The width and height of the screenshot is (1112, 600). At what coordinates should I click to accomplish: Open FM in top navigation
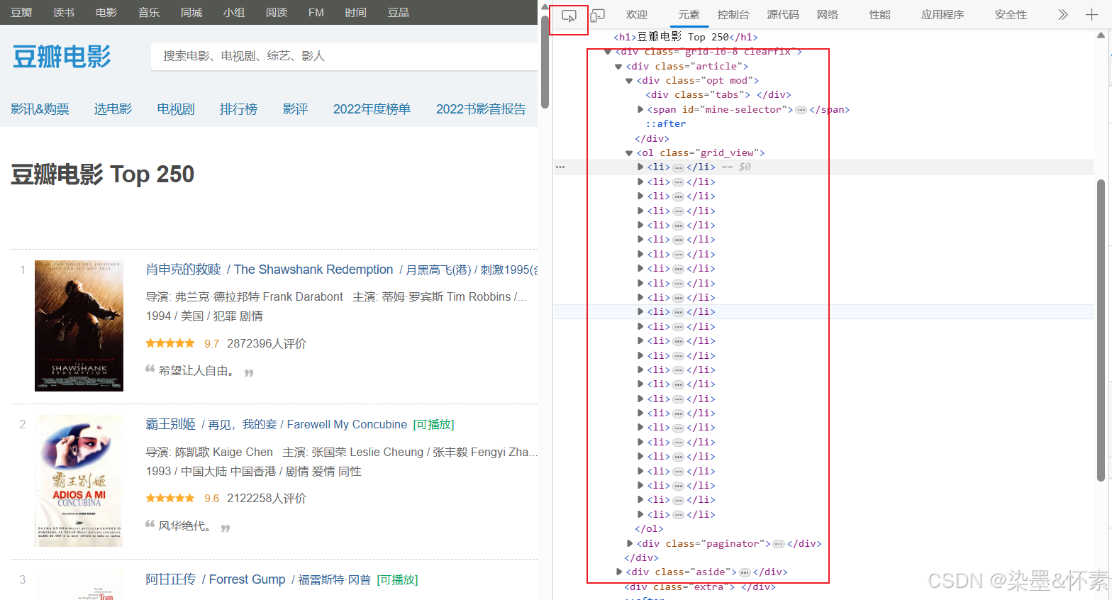(316, 12)
